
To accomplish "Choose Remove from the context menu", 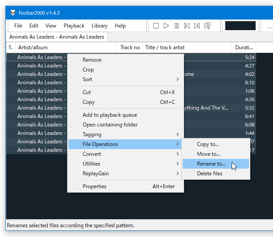I will pos(125,60).
